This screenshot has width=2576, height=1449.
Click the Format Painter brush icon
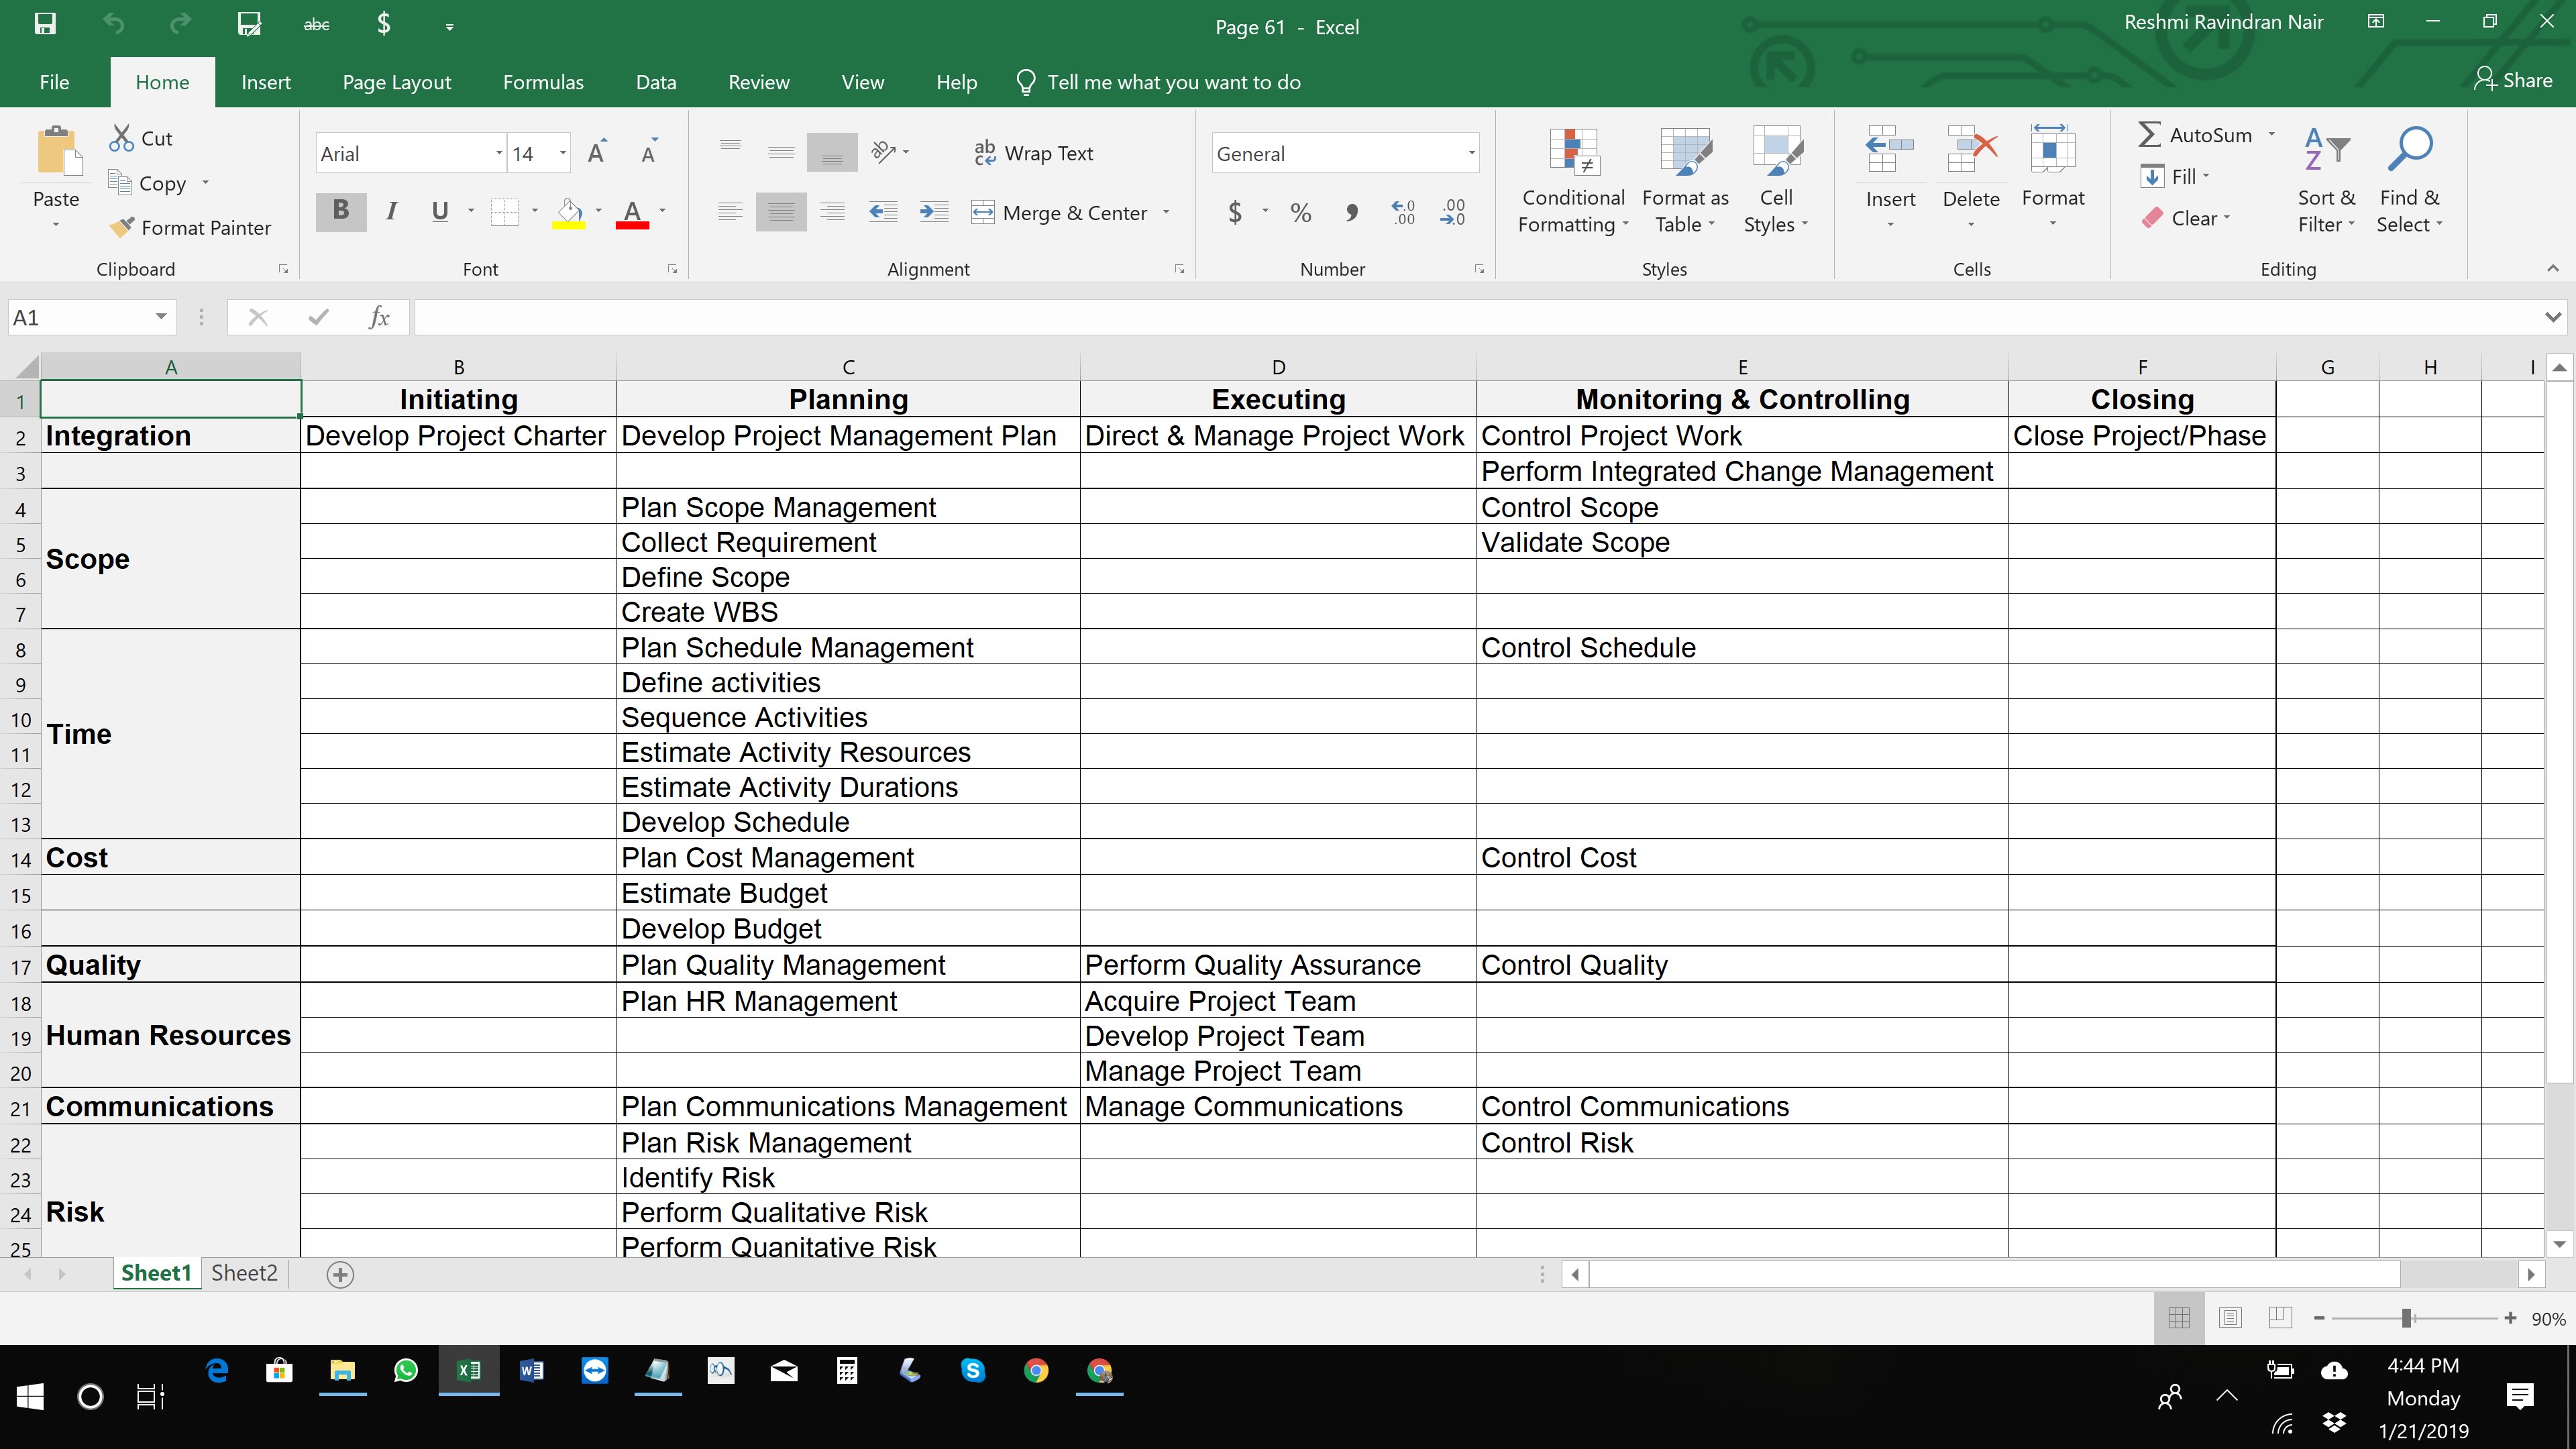[122, 228]
